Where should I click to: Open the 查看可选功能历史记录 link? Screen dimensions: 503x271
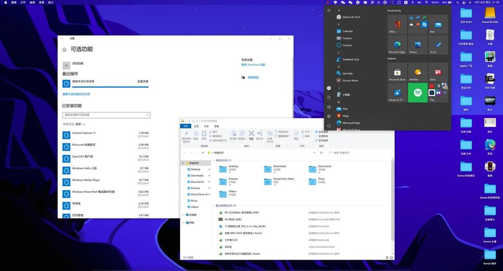[x=76, y=94]
